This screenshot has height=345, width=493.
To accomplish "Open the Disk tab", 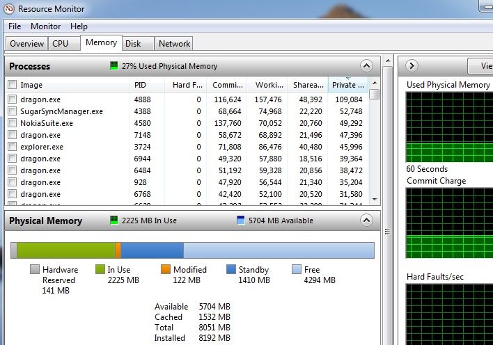I will tap(133, 43).
